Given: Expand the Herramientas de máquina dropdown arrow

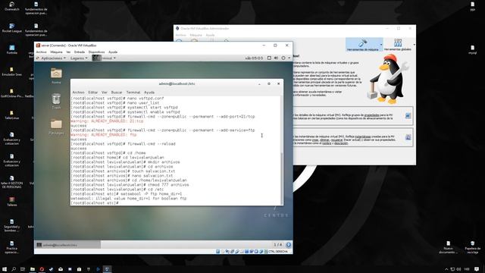Looking at the screenshot, I should (x=381, y=45).
